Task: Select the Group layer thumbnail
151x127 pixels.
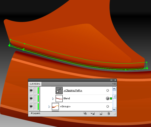Action: pyautogui.click(x=55, y=106)
